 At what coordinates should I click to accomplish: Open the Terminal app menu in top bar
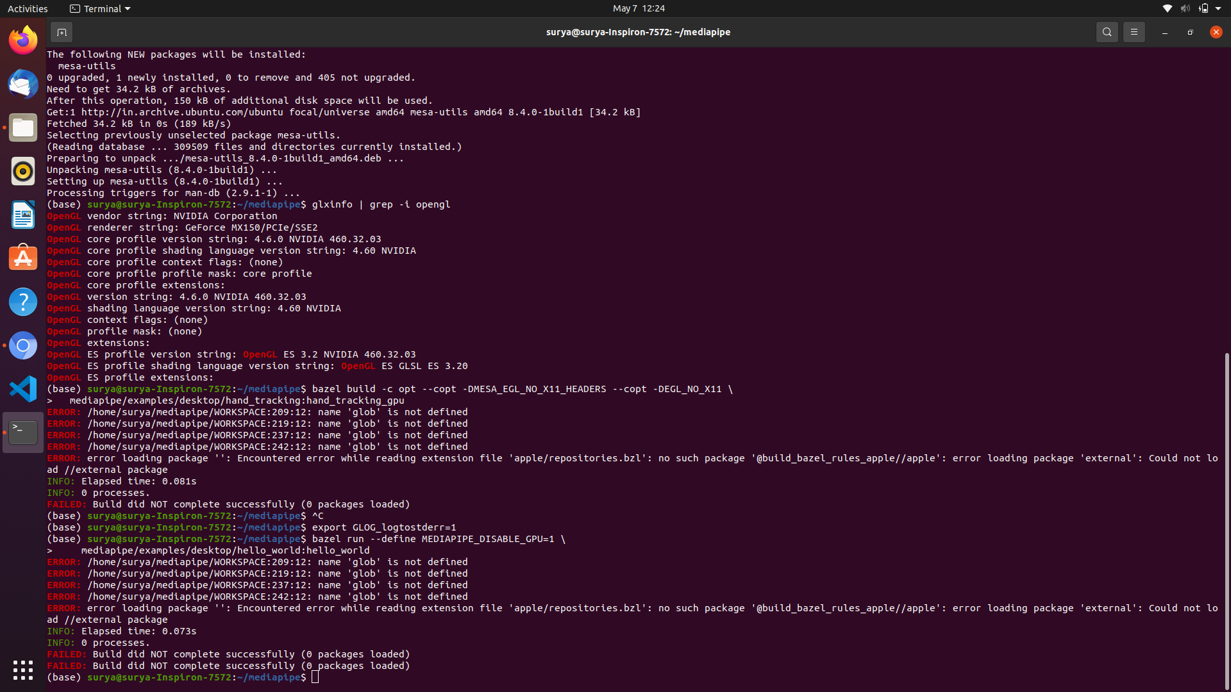point(99,8)
